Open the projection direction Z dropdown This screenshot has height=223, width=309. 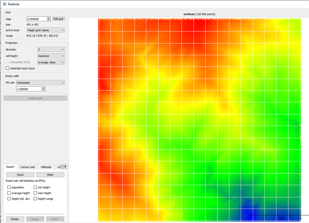(x=51, y=49)
